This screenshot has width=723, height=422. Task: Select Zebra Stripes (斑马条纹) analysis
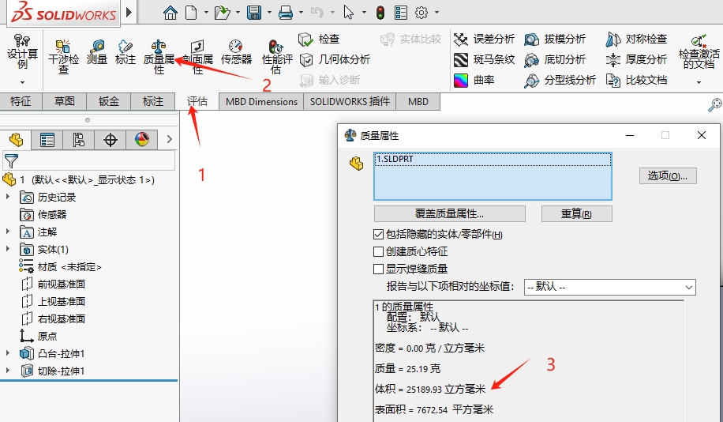tap(484, 59)
